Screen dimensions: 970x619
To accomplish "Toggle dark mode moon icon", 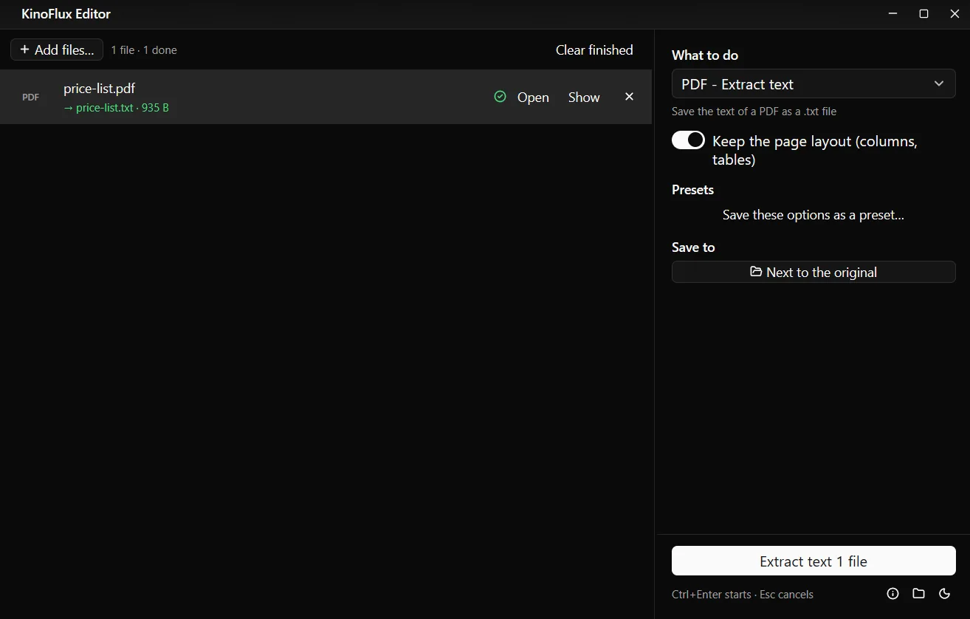I will (x=944, y=594).
